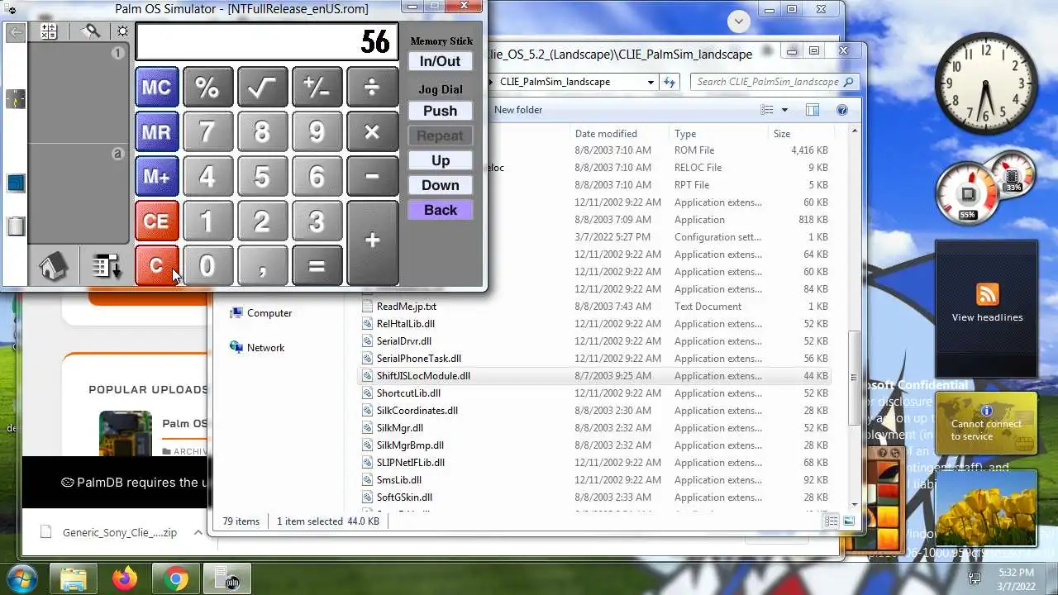Click the equals key on the calculator

317,265
